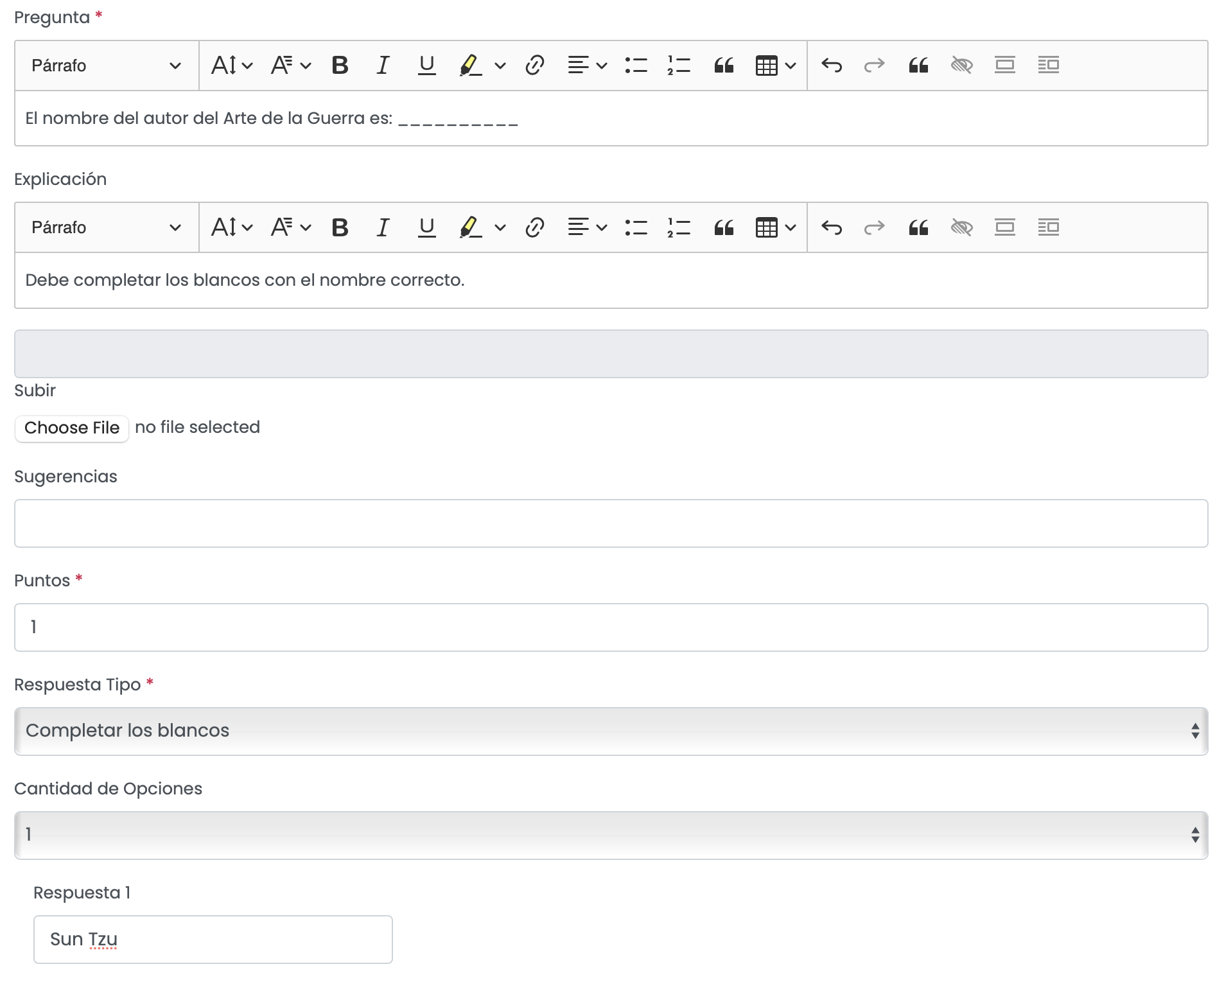Undo last change in Explicación editor
This screenshot has height=1007, width=1224.
(832, 227)
